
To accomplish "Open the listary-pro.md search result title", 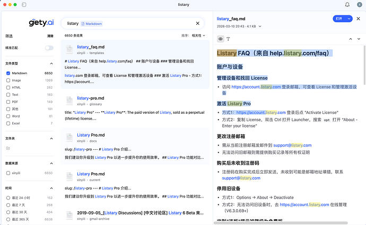I will 91,98.
